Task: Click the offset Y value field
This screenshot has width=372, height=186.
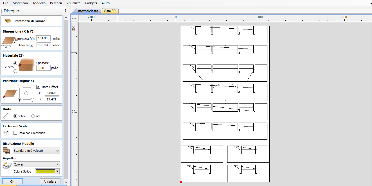Action: point(52,99)
